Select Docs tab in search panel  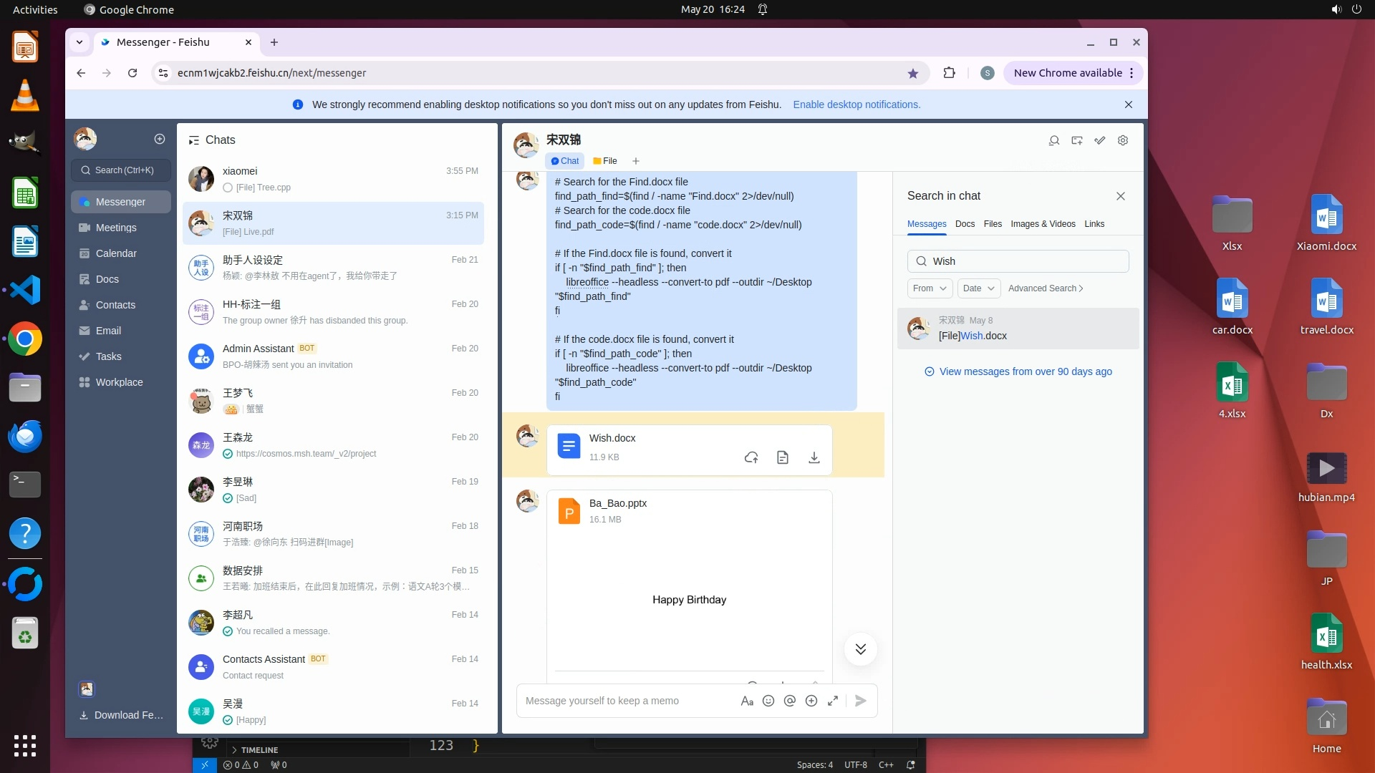pos(965,224)
